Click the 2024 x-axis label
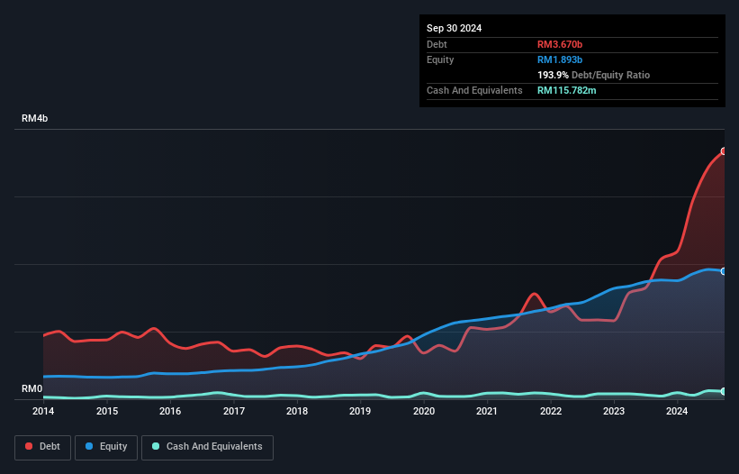Viewport: 739px width, 474px height. pos(677,411)
